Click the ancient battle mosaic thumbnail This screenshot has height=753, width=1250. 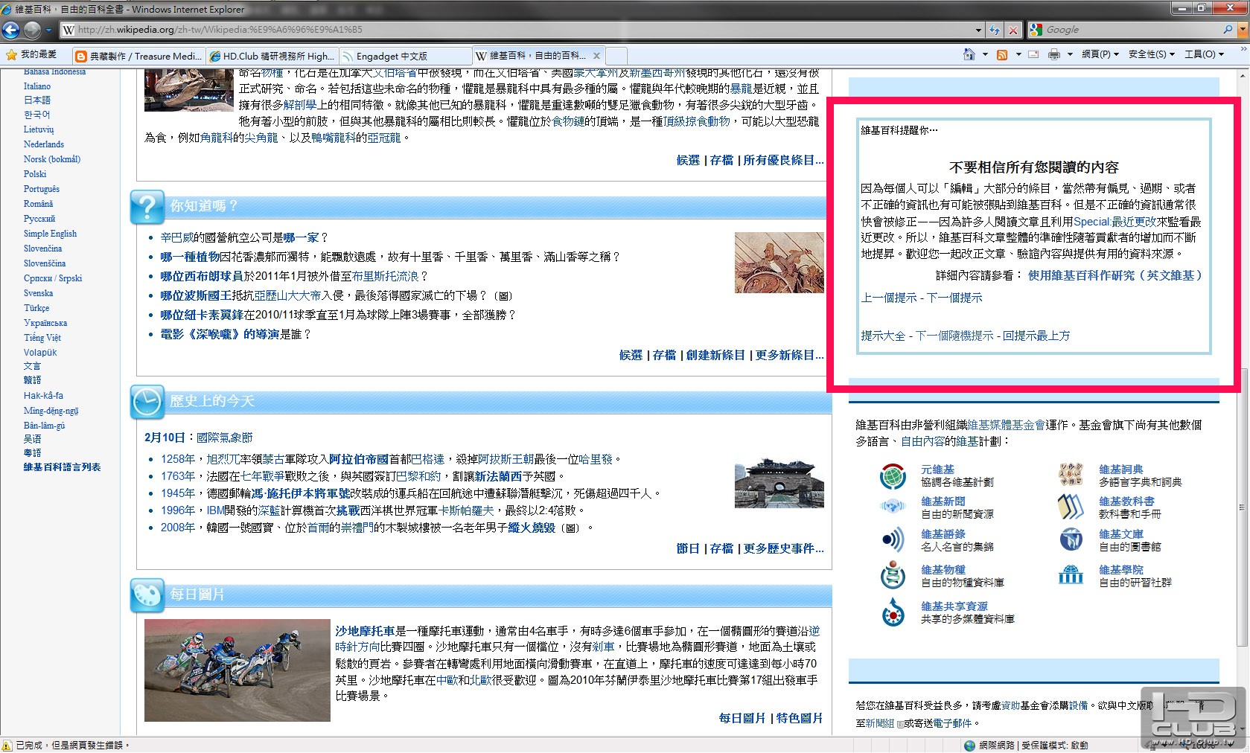pyautogui.click(x=779, y=263)
